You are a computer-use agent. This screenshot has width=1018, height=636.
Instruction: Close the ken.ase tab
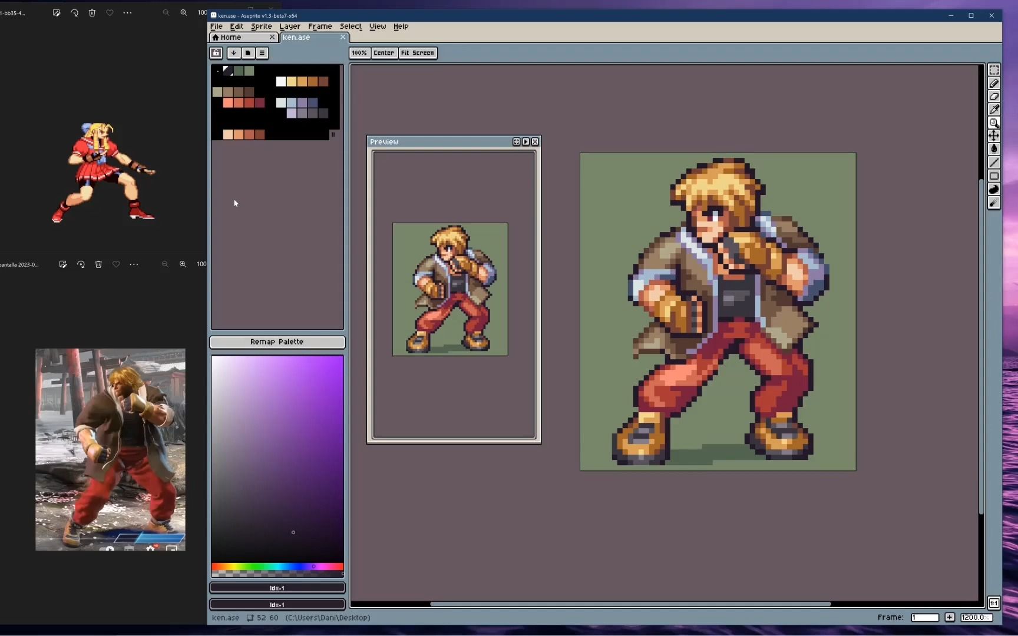coord(343,37)
